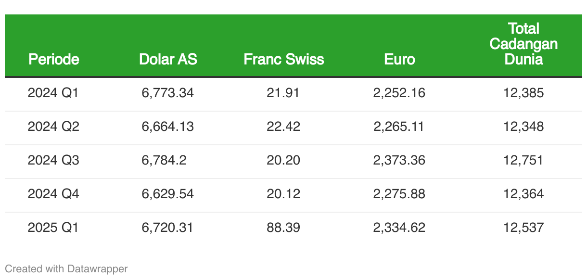
Task: Click the Dolar AS column header
Action: (168, 59)
